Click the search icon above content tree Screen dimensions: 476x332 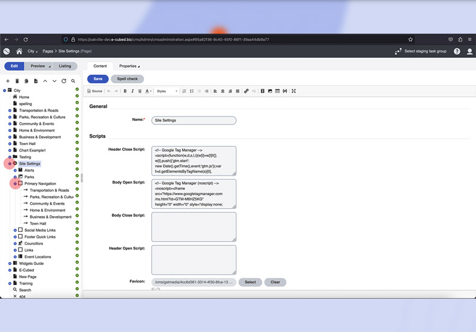pos(73,81)
